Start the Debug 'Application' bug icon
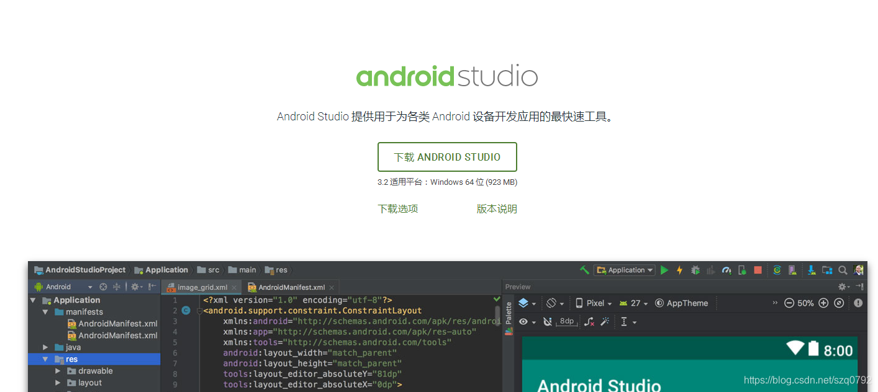The height and width of the screenshot is (392, 878). 695,270
